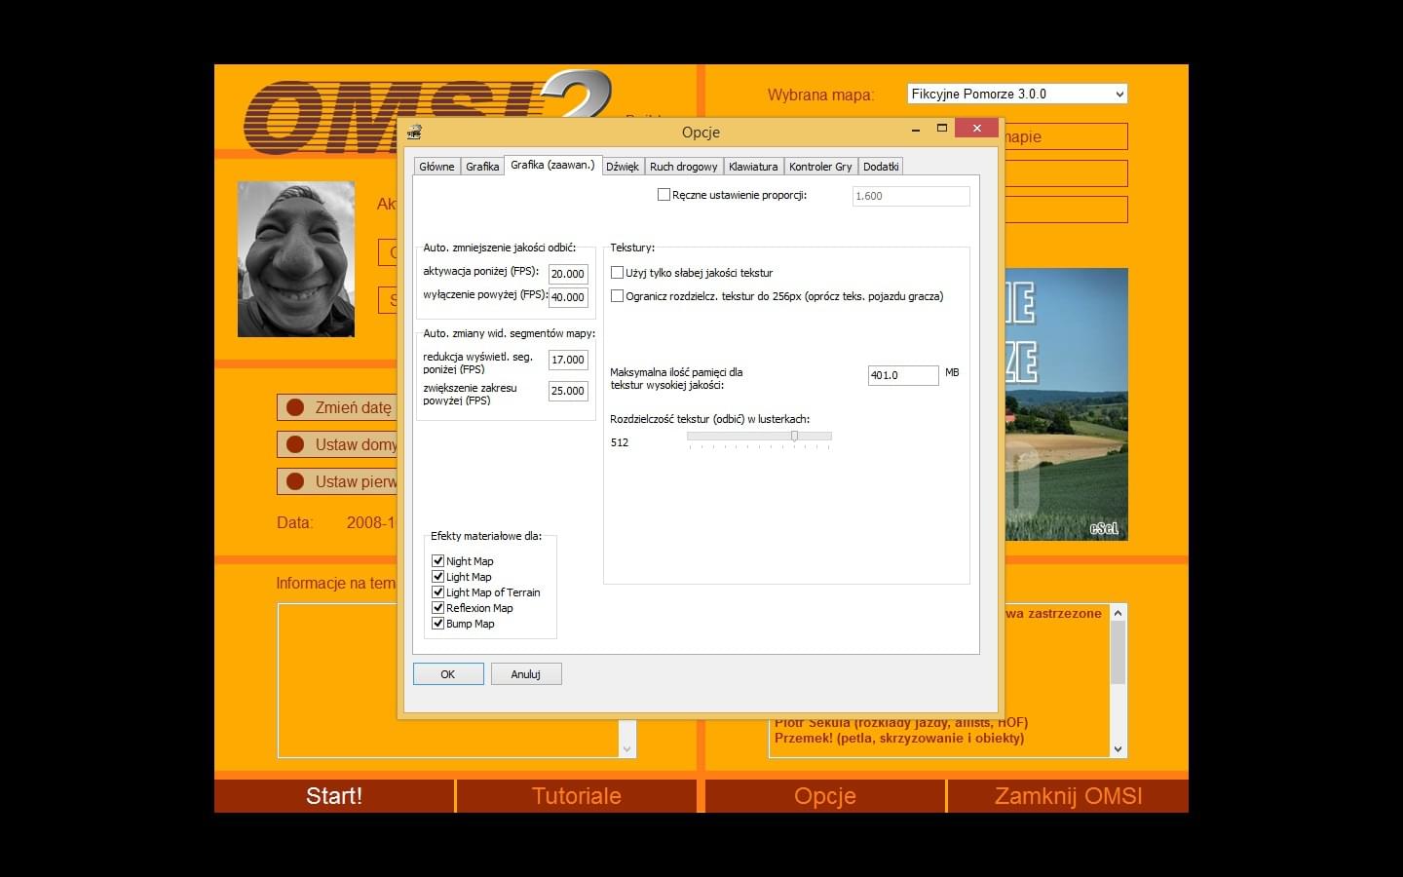The height and width of the screenshot is (877, 1403).
Task: Open the Ruch drogowy tab
Action: pyautogui.click(x=683, y=167)
